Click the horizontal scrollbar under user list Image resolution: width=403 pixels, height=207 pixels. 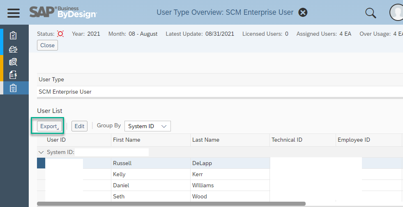tap(171, 204)
